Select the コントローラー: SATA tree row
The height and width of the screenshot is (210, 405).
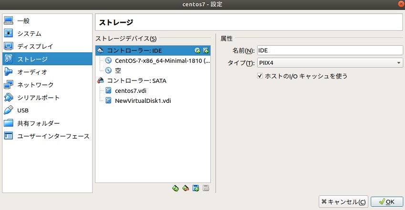click(153, 81)
